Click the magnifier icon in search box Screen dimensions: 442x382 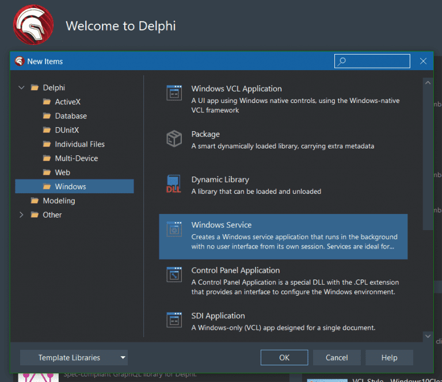point(342,61)
